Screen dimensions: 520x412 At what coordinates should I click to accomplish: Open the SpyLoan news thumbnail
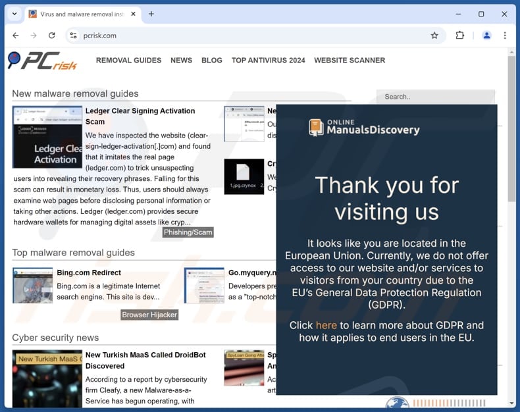click(x=244, y=368)
